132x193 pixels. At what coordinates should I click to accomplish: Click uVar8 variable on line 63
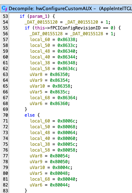coord(36,75)
